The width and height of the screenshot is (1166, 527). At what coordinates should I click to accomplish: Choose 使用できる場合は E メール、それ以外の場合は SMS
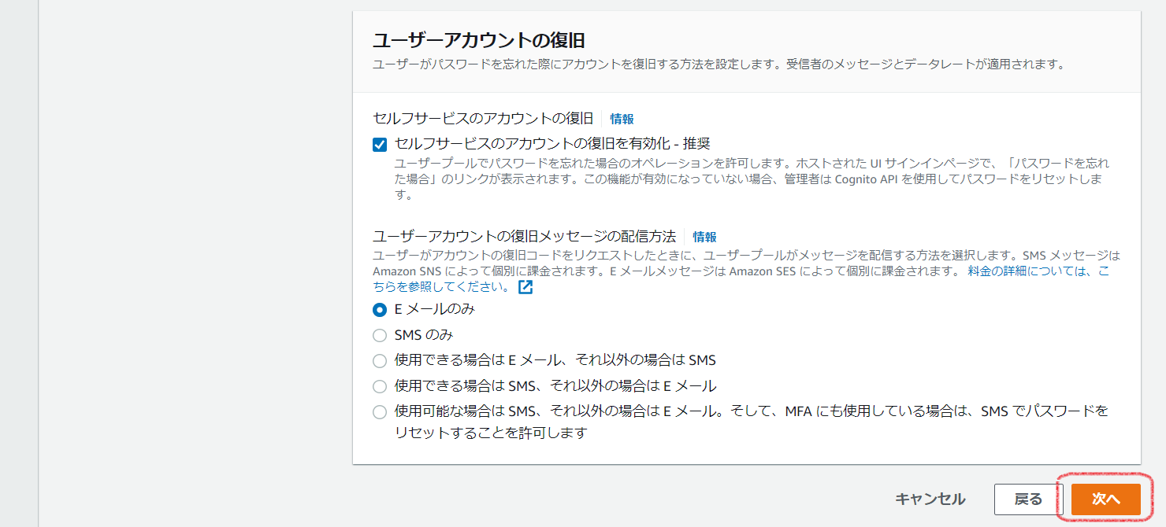pyautogui.click(x=379, y=360)
